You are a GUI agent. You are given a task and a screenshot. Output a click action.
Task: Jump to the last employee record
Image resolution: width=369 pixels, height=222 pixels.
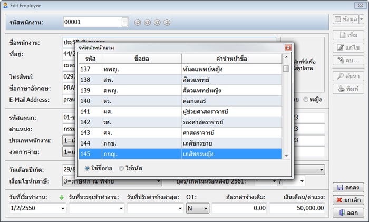pos(167,22)
